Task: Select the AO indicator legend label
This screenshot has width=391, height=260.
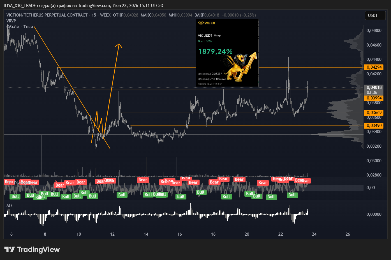Action: (9, 206)
